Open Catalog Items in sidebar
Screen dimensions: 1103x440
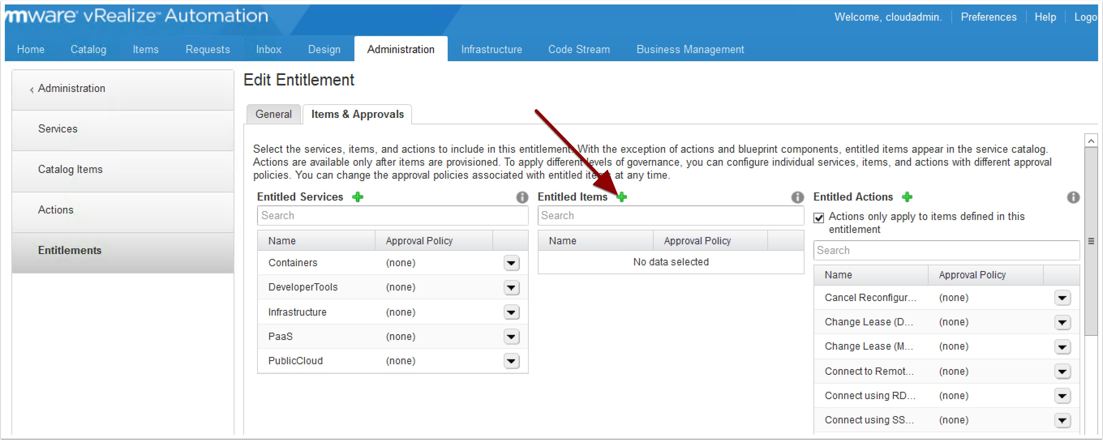click(70, 169)
